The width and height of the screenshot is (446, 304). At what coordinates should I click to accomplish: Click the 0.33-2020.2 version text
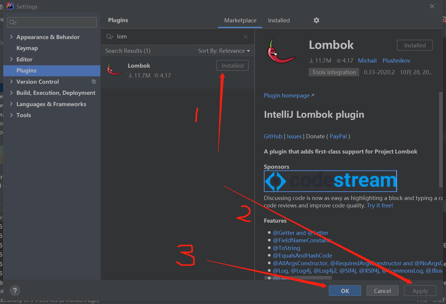tap(379, 72)
